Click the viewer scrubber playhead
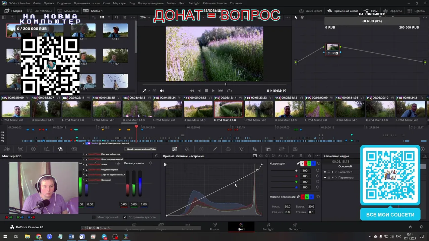The height and width of the screenshot is (241, 429). point(226,84)
